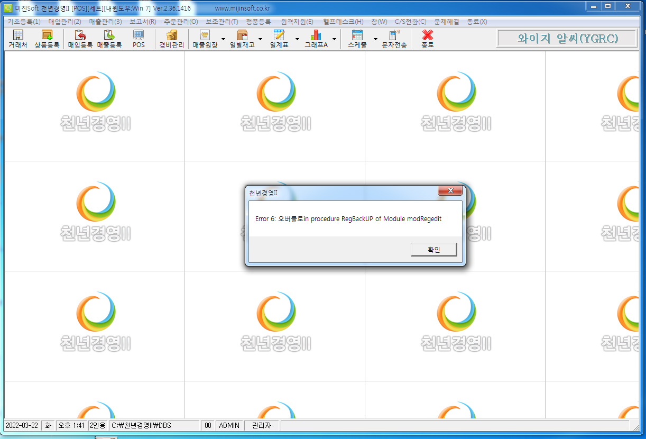Click the 관리자 status bar entry
The width and height of the screenshot is (646, 439).
(261, 425)
